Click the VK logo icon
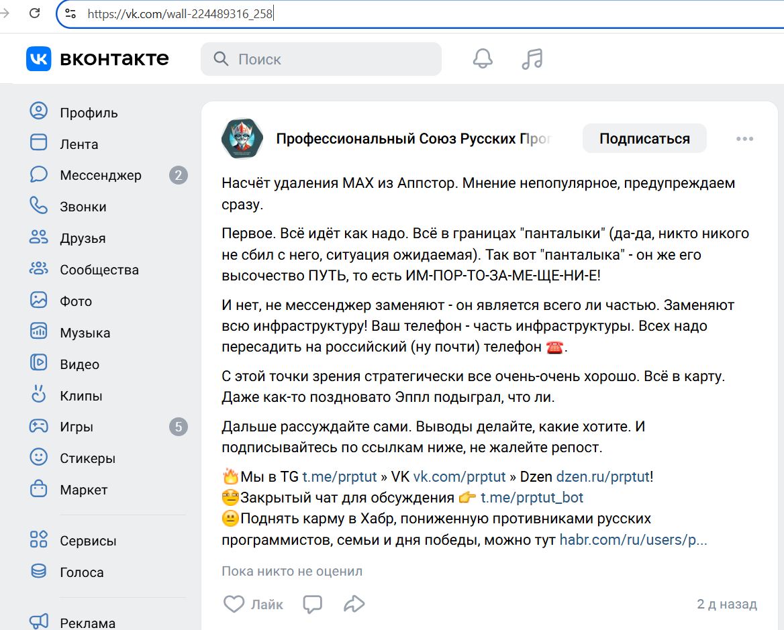The width and height of the screenshot is (784, 630). (x=38, y=59)
